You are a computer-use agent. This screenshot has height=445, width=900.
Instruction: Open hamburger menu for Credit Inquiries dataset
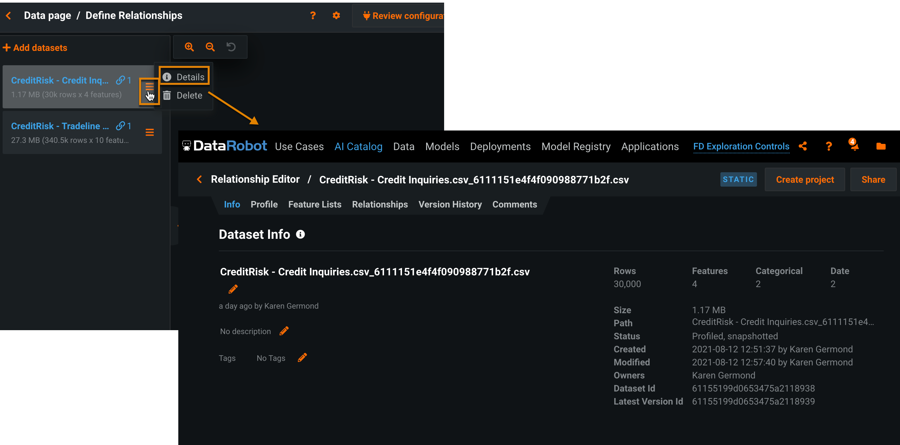(x=150, y=87)
